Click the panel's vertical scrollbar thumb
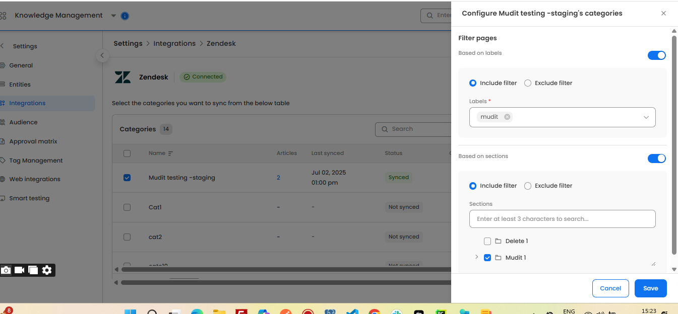 (674, 145)
